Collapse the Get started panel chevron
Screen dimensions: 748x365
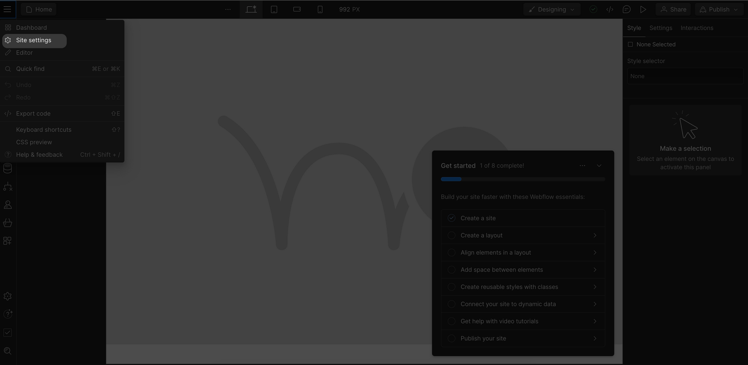pyautogui.click(x=599, y=166)
